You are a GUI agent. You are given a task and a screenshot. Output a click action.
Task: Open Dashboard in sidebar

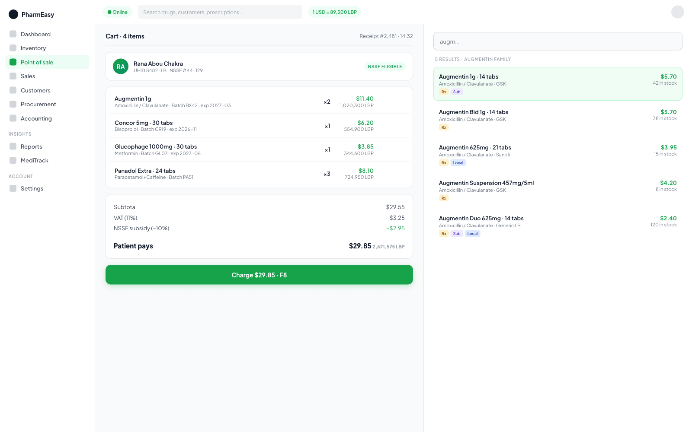click(x=48, y=34)
